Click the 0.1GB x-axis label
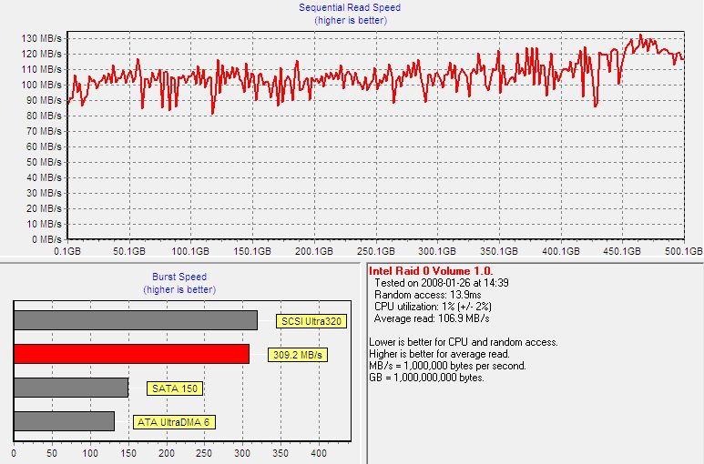This screenshot has width=704, height=464. (68, 250)
